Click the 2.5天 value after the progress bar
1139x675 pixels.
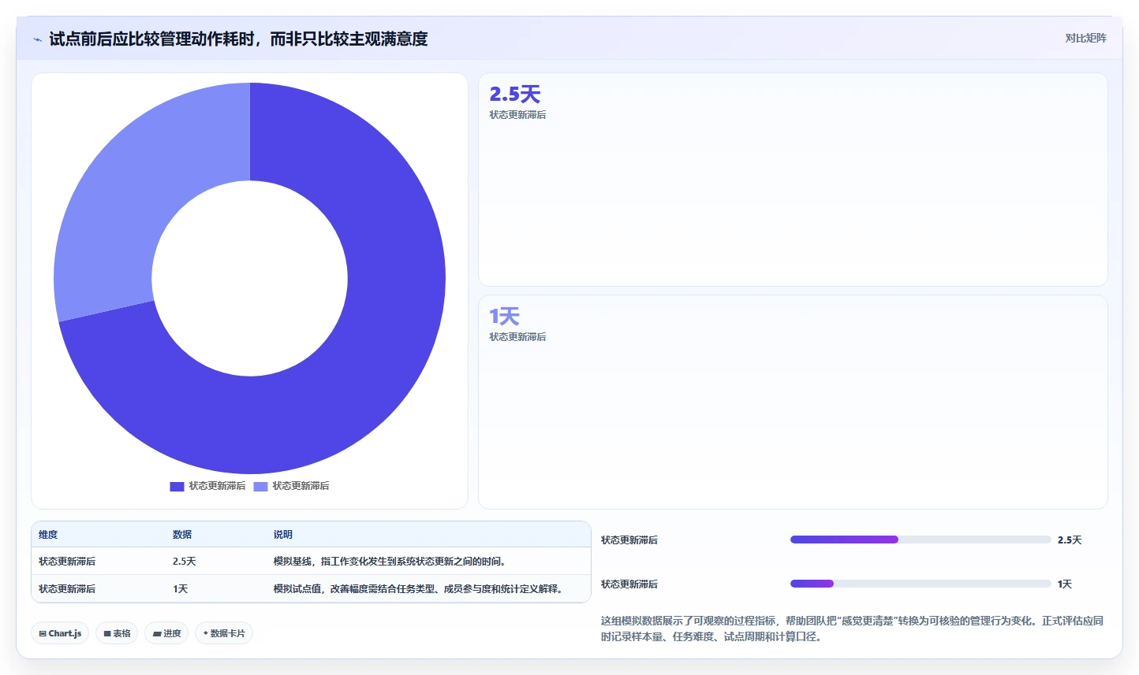[x=1070, y=540]
